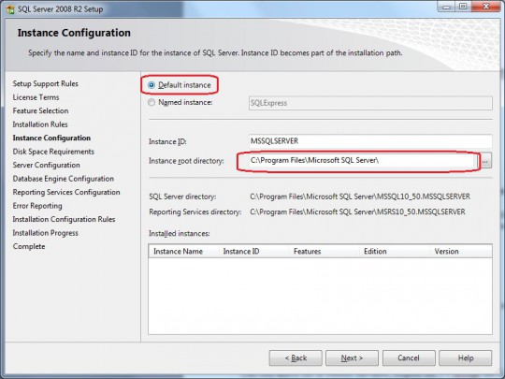Click the Reporting Services directory path MSRS10_50.MSSQLSERVER
Screen dimensions: 505x379
(357, 212)
